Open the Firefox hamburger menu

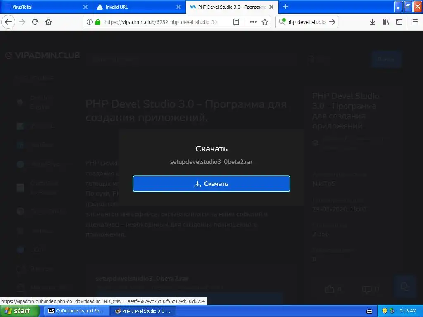click(x=415, y=22)
